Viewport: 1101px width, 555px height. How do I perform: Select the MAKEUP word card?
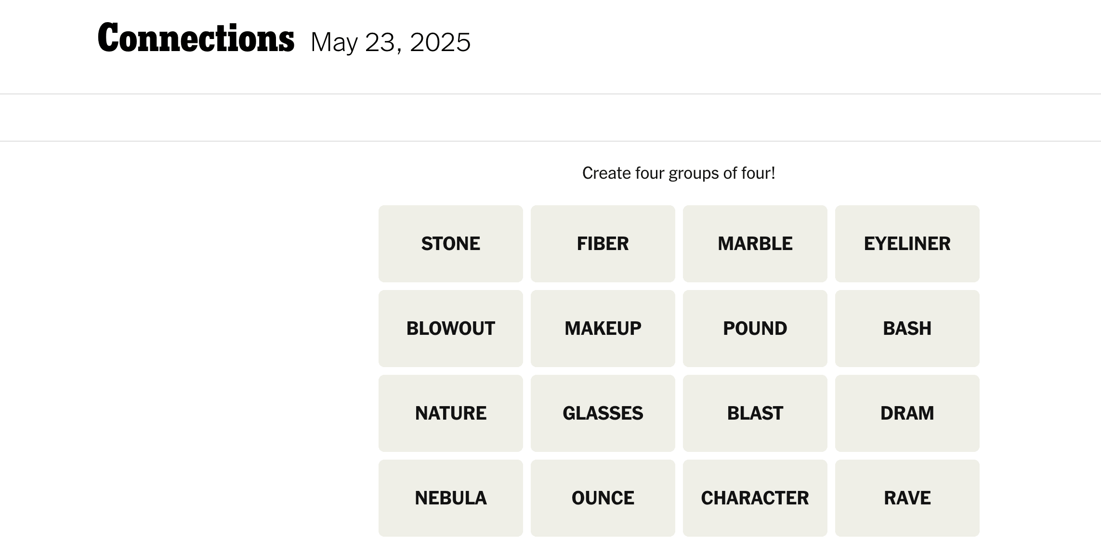pyautogui.click(x=603, y=328)
